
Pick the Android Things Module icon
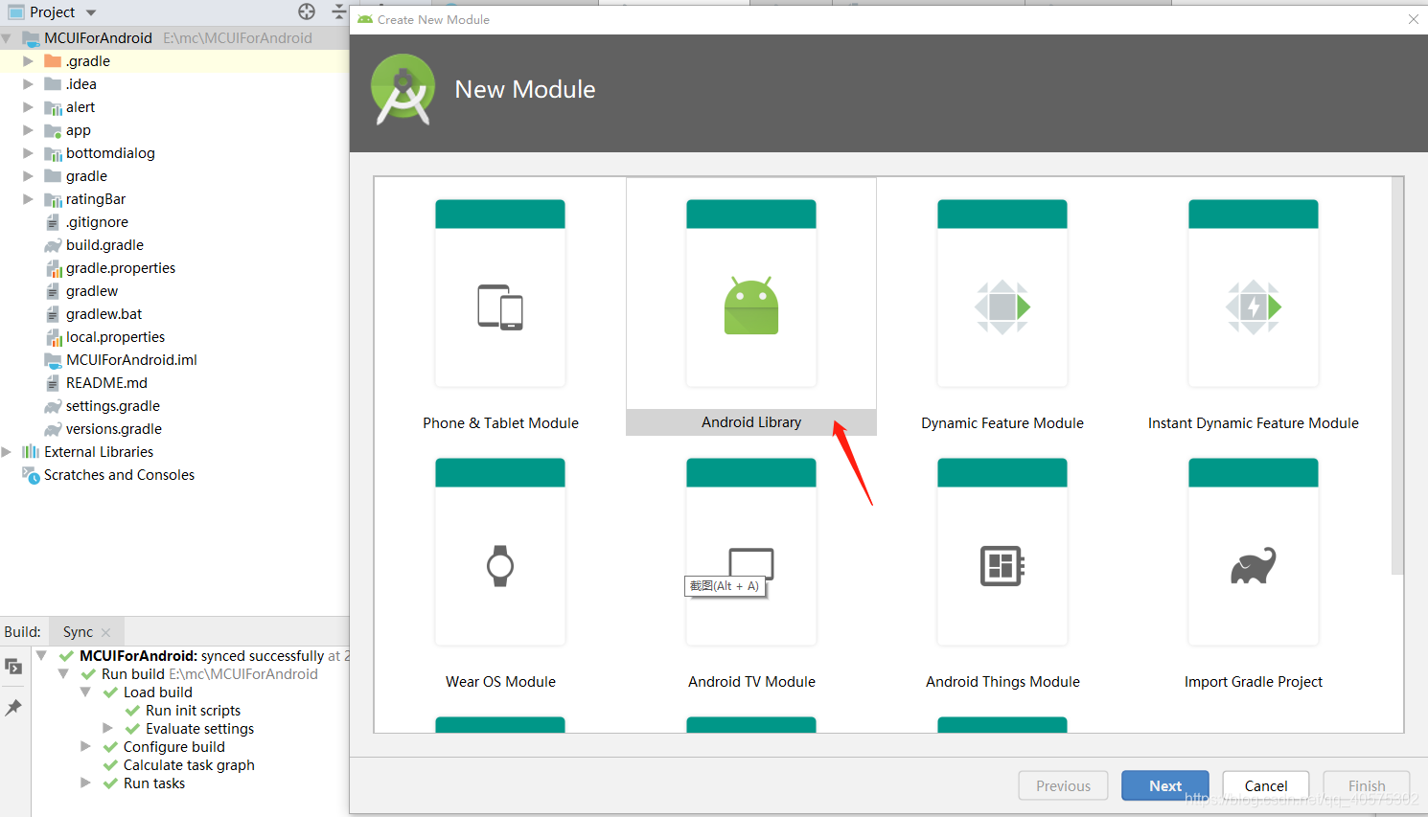1002,565
